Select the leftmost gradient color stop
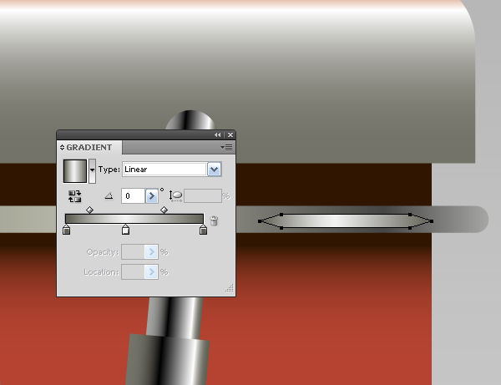This screenshot has width=501, height=385. [x=67, y=230]
